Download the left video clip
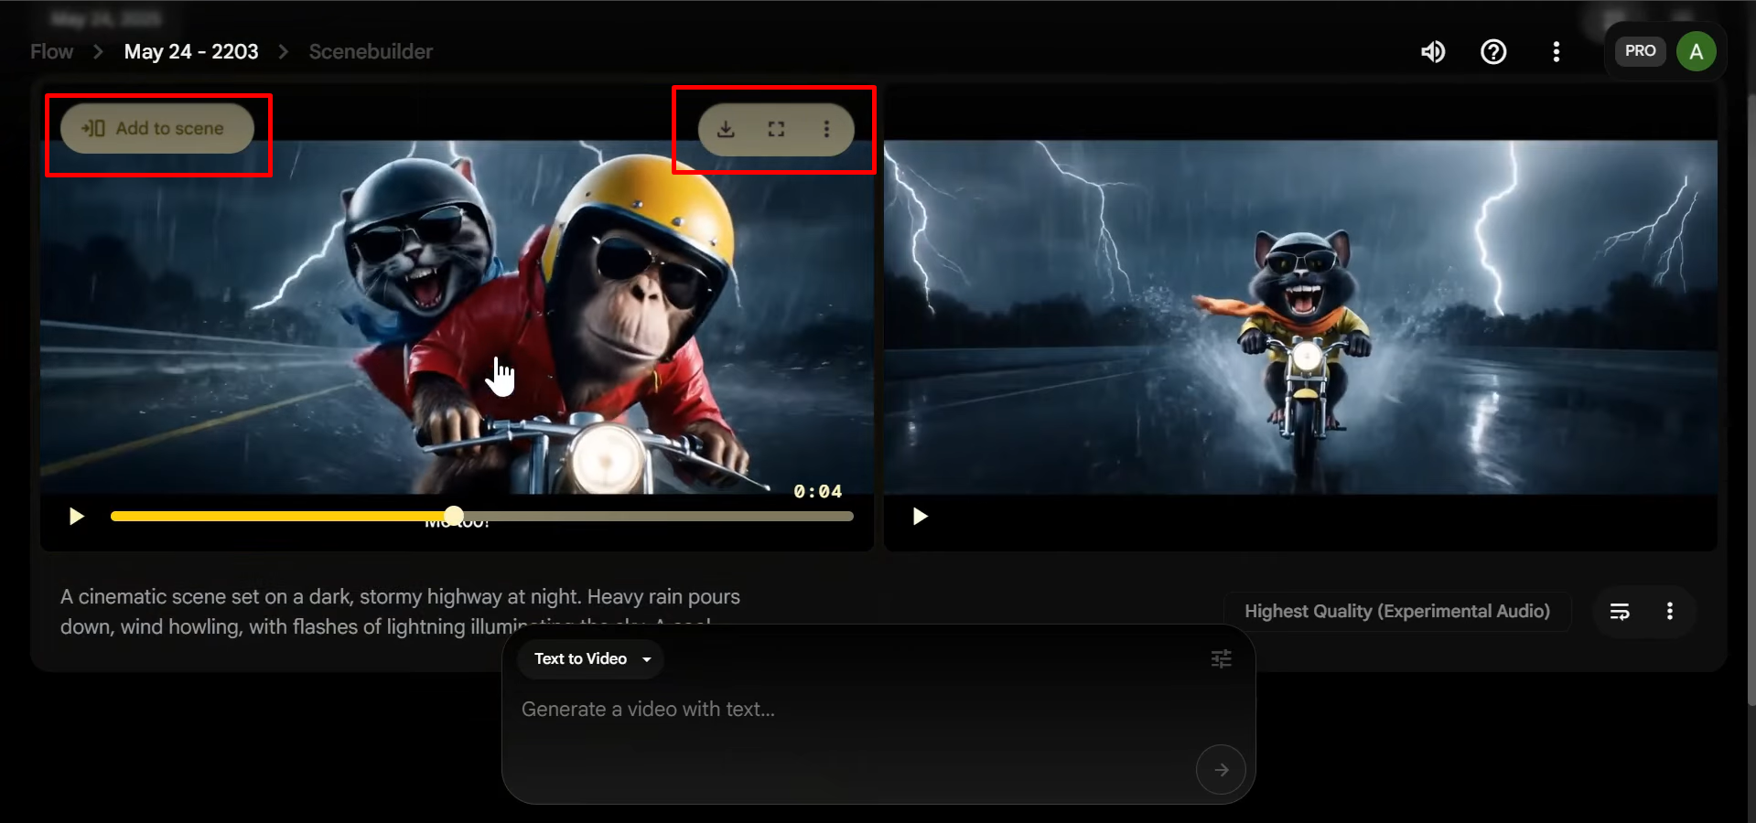Viewport: 1756px width, 823px height. (726, 129)
